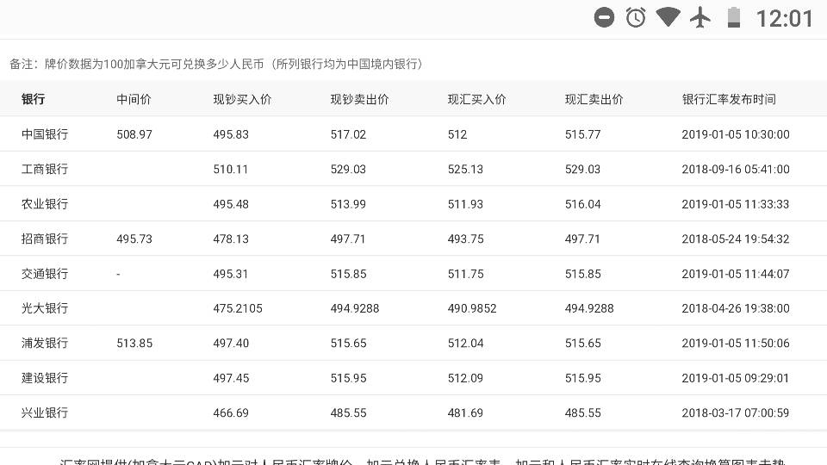This screenshot has height=465, width=827.
Task: Click the 光大银行 row name
Action: (45, 308)
